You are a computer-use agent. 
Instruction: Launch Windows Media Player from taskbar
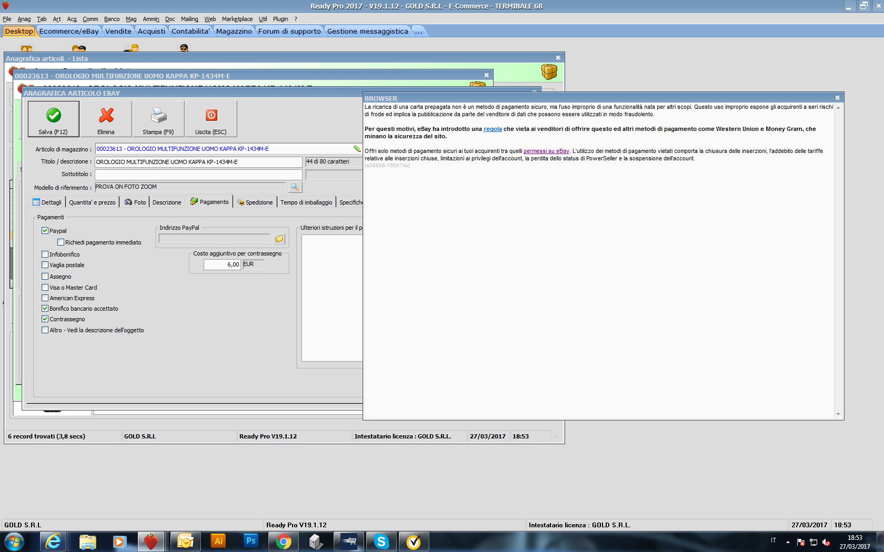pyautogui.click(x=119, y=541)
